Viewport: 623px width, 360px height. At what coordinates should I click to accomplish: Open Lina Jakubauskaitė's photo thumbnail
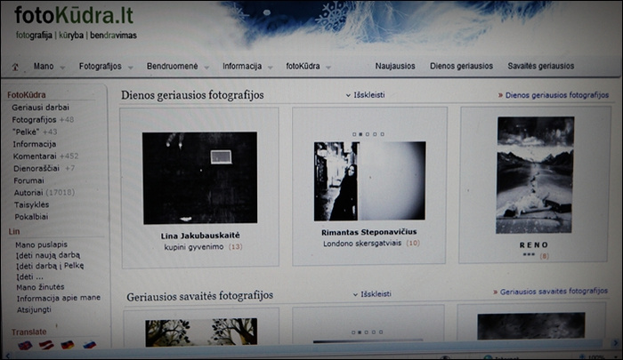coord(200,177)
